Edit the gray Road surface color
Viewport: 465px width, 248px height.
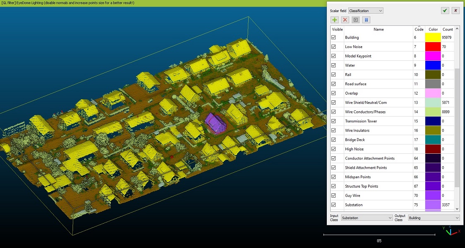coord(433,84)
